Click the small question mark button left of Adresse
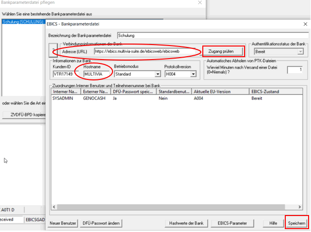This screenshot has height=232, width=311. tap(53, 50)
